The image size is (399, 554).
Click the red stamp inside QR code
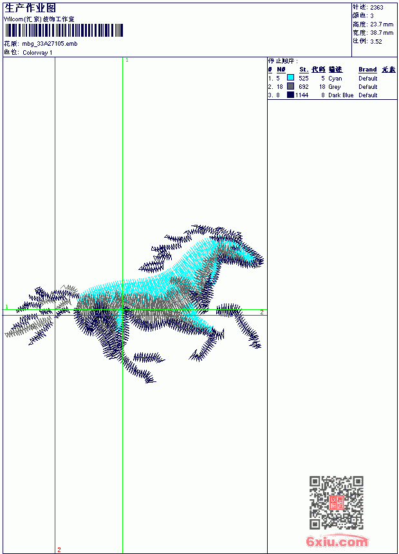coord(336,502)
